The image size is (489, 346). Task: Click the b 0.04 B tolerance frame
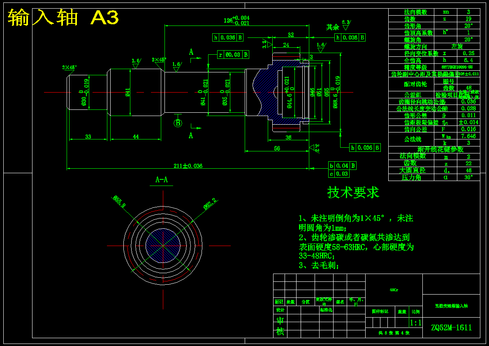click(342, 166)
